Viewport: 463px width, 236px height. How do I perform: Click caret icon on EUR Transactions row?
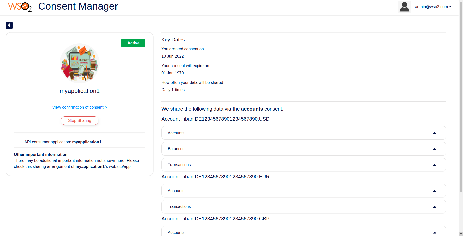tap(435, 207)
